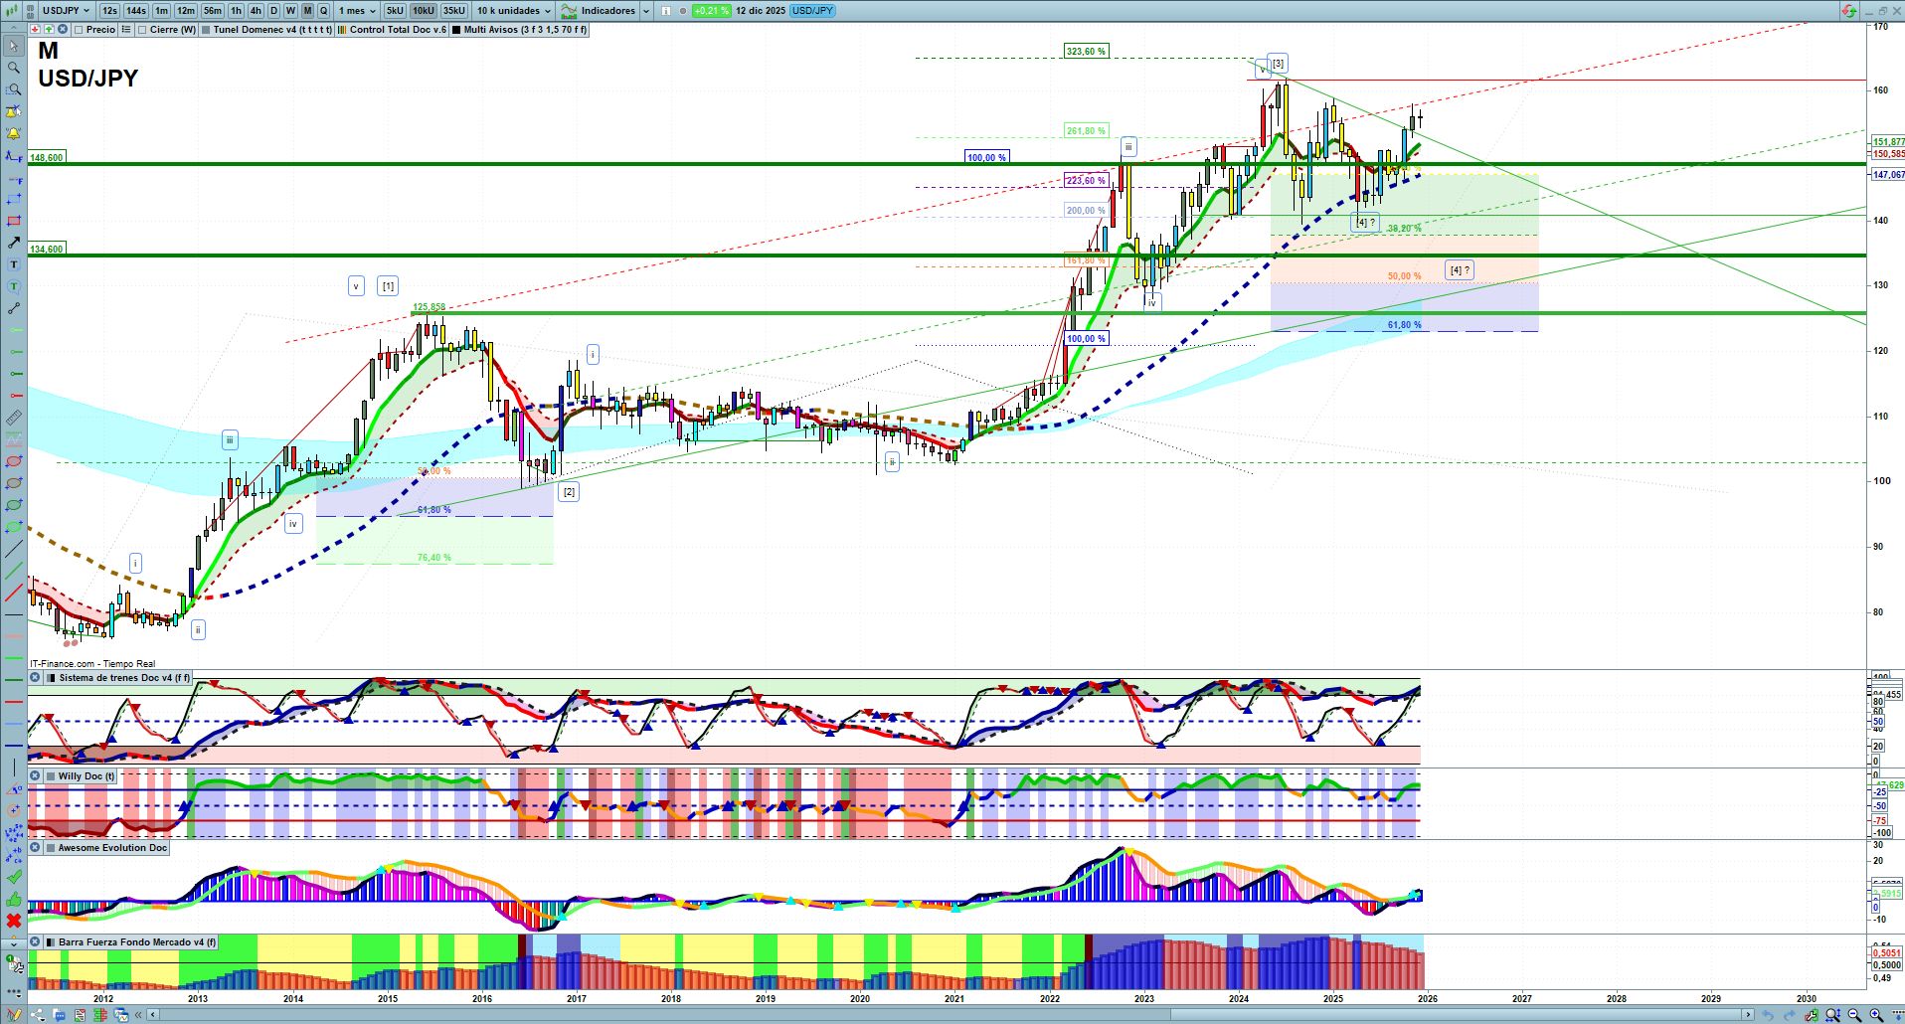Select the green diagonal line tool
Screen dimensions: 1905x1024
coord(14,571)
